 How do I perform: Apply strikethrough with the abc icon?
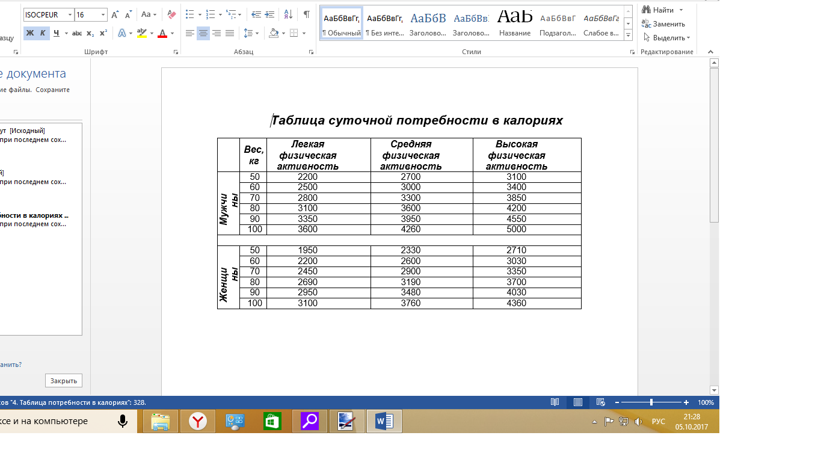tap(77, 33)
